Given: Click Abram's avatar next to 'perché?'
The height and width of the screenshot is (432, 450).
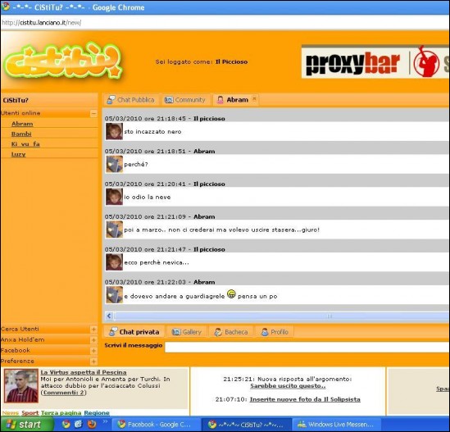Looking at the screenshot, I should [x=114, y=164].
